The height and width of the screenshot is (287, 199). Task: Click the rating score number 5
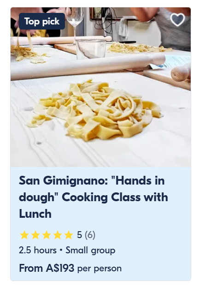[79, 235]
